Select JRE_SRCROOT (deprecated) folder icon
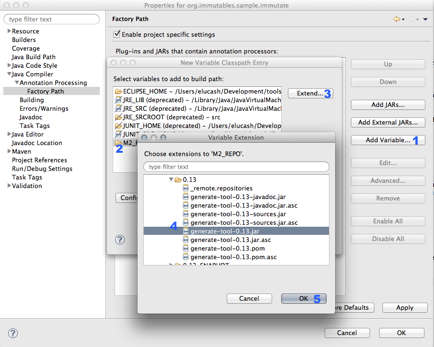 [118, 117]
